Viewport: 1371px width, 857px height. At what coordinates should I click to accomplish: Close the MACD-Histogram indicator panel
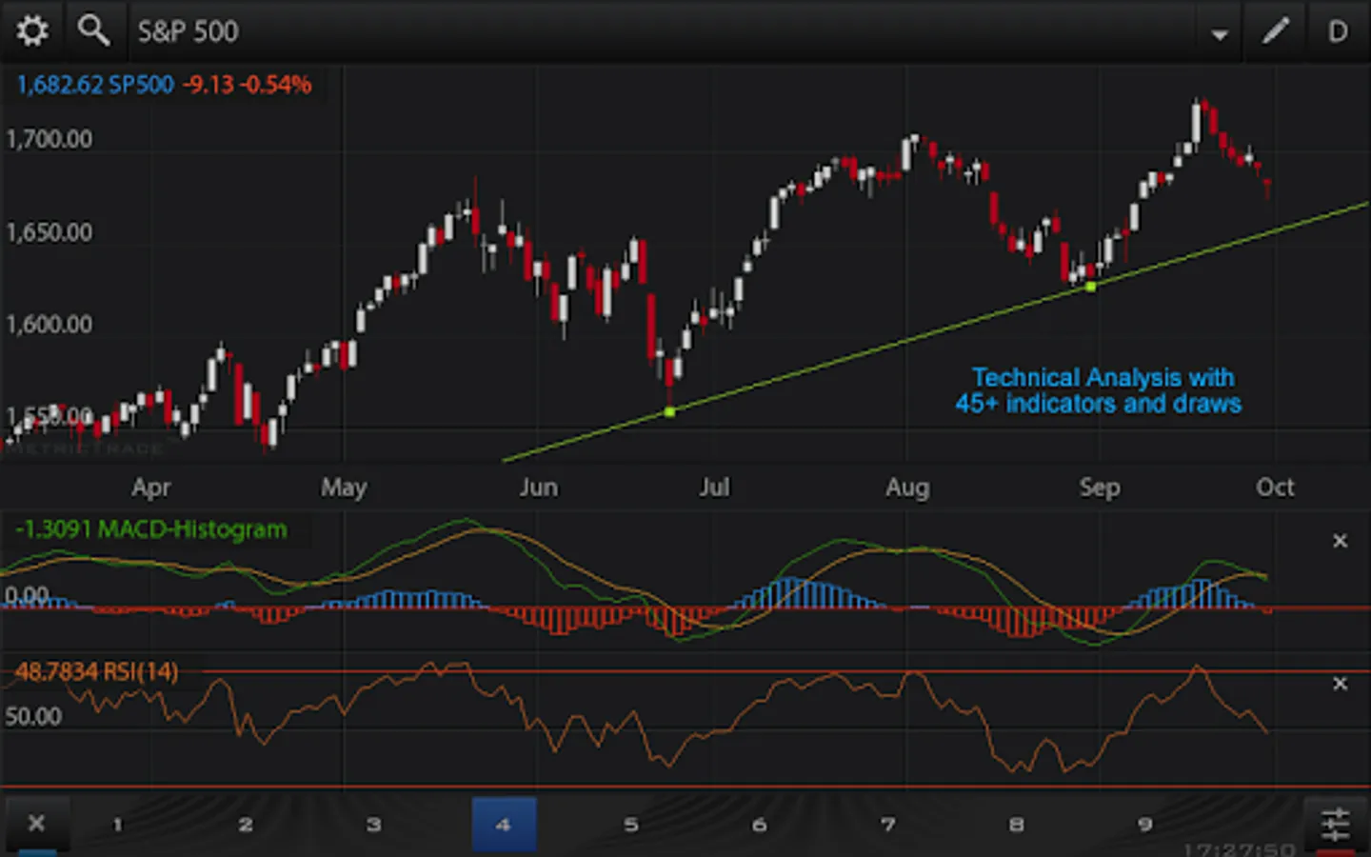[1340, 541]
